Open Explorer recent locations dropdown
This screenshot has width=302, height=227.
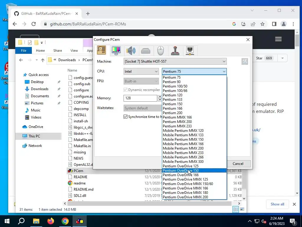(37, 60)
